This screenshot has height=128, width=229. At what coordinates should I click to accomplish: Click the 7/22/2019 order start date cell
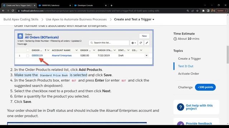point(103,55)
